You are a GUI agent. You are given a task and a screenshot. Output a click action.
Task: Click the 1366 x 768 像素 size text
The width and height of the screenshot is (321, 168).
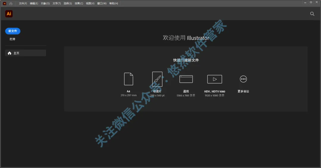(186, 95)
